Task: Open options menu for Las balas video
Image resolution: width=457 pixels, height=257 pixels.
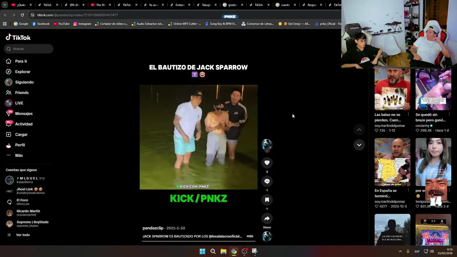Action: click(408, 115)
